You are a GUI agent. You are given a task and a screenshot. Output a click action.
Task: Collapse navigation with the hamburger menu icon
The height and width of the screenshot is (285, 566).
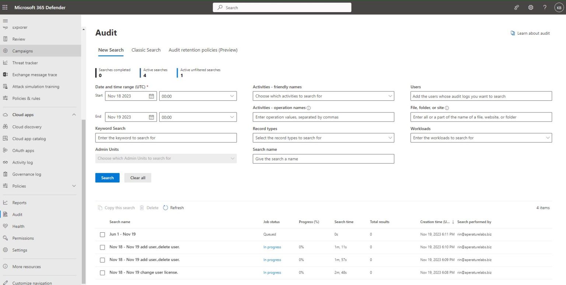(5, 21)
